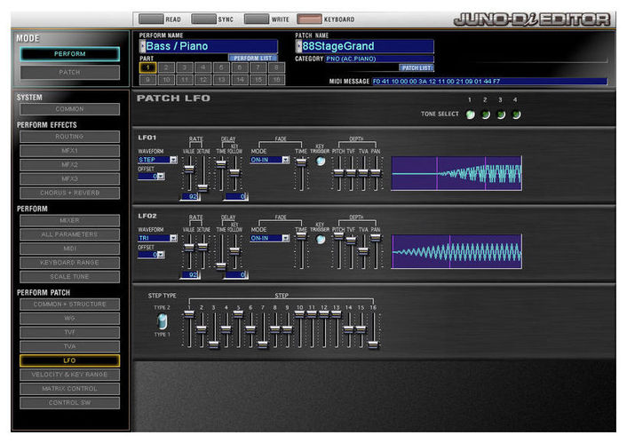The width and height of the screenshot is (627, 443).
Task: Switch to PATCH mode
Action: coord(70,73)
